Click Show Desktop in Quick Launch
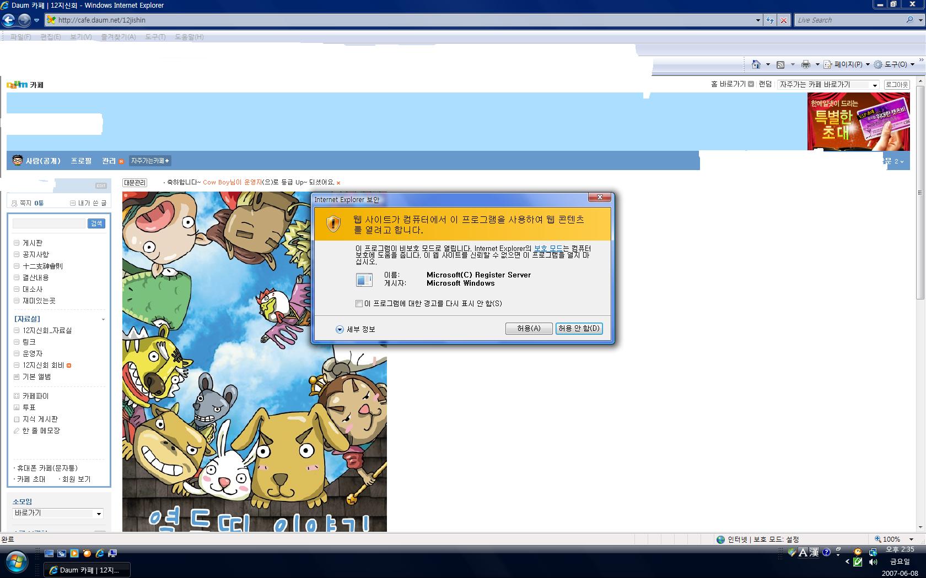This screenshot has width=926, height=578. point(49,553)
